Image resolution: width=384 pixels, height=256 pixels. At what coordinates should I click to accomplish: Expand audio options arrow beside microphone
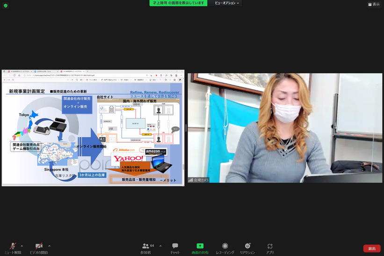coord(22,246)
